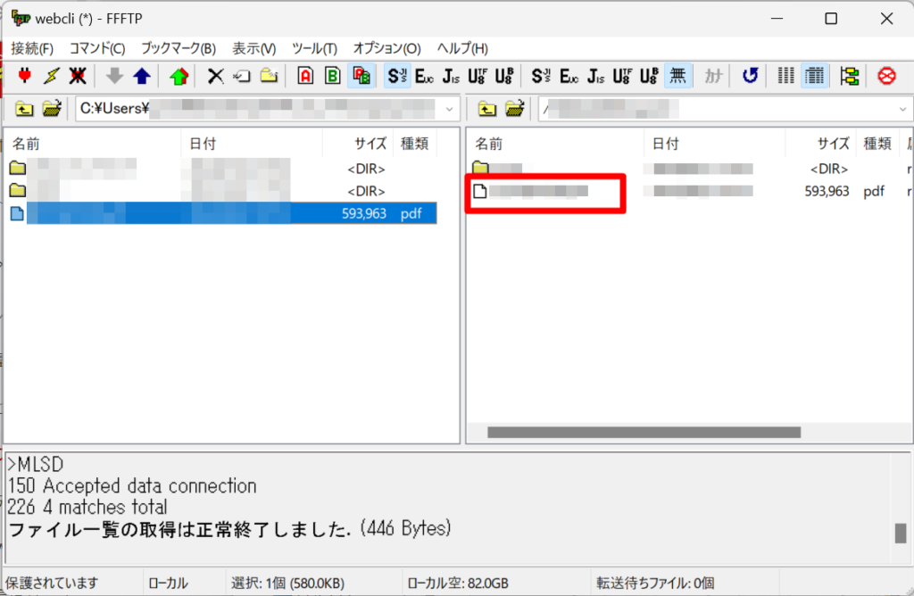Click the Disconnect crossed-plug icon

tap(79, 76)
